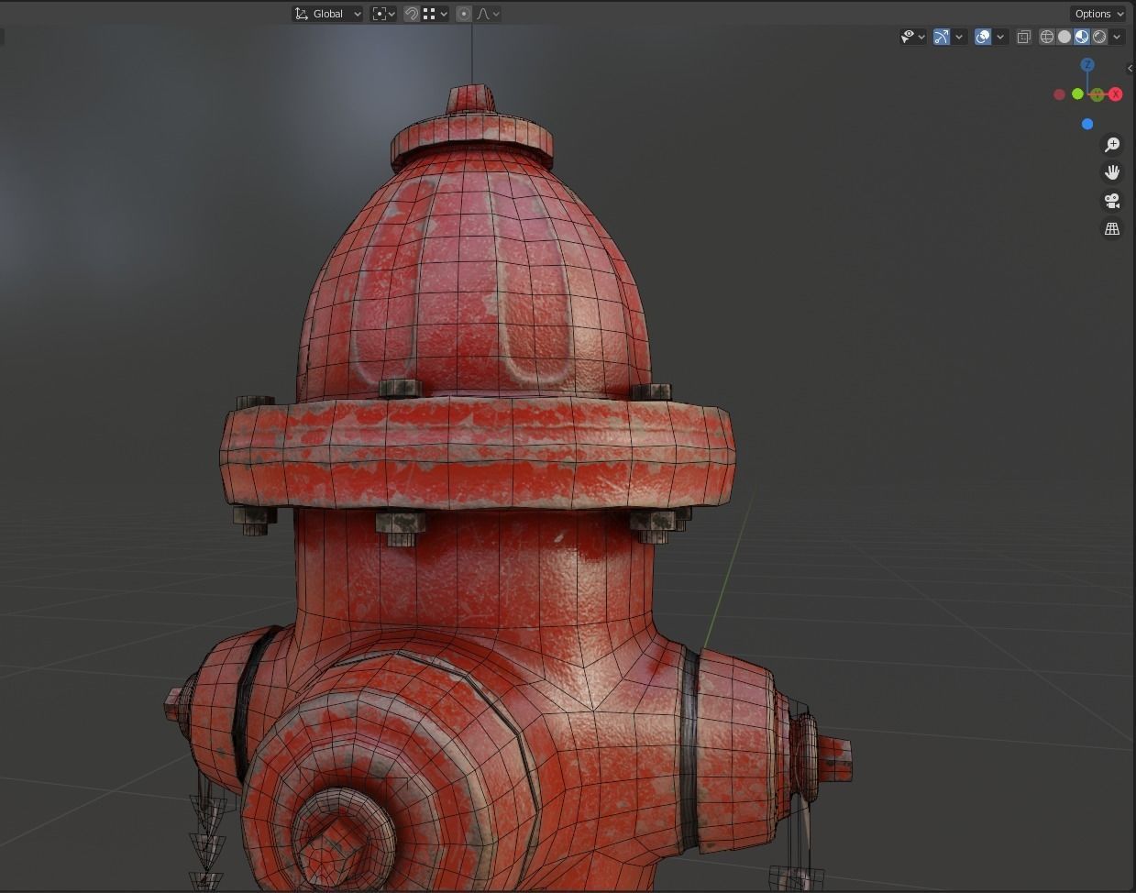1136x893 pixels.
Task: Open the Options dropdown
Action: tap(1097, 14)
